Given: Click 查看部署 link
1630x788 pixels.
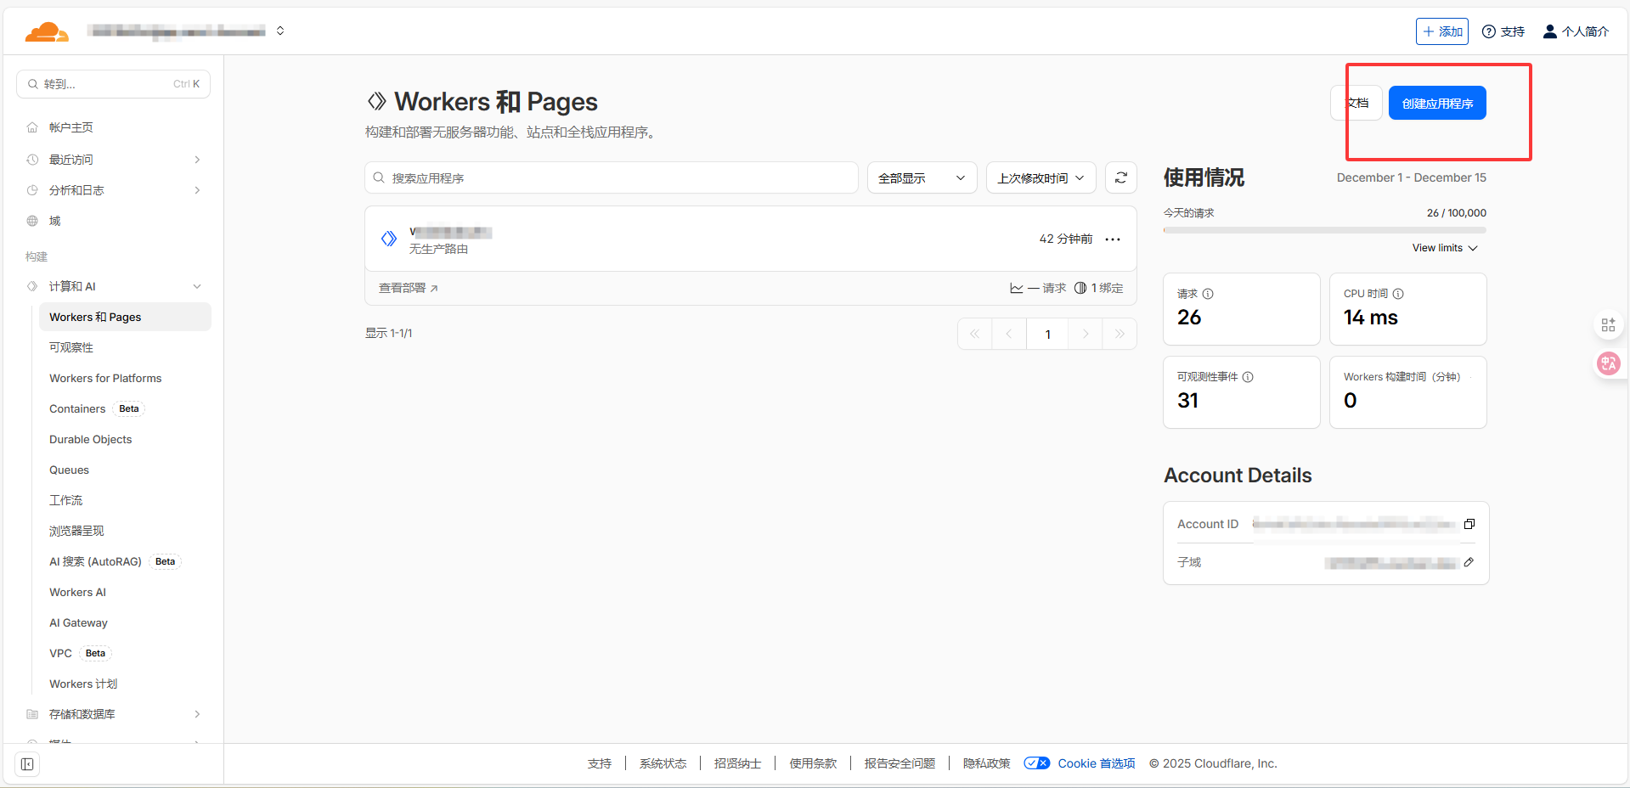Looking at the screenshot, I should [409, 288].
